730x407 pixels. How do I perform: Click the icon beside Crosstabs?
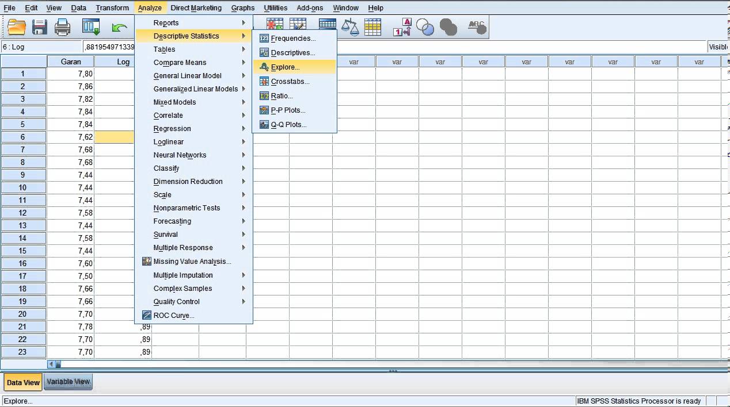tap(264, 82)
